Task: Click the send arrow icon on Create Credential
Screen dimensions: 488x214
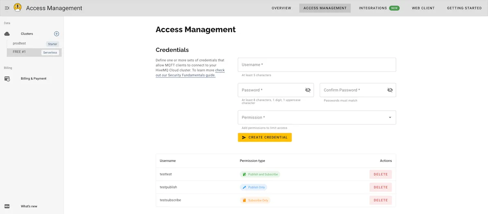Action: (244, 137)
